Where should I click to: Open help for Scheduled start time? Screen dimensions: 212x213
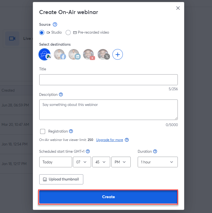[88, 151]
